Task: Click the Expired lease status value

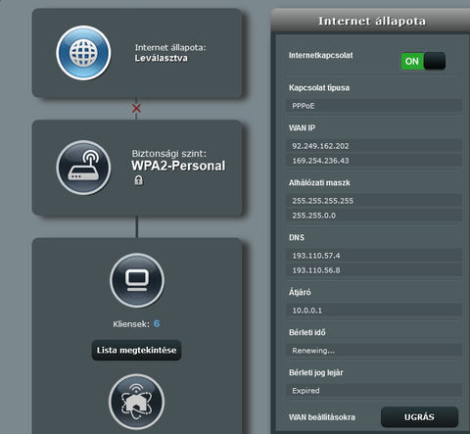Action: pyautogui.click(x=374, y=391)
